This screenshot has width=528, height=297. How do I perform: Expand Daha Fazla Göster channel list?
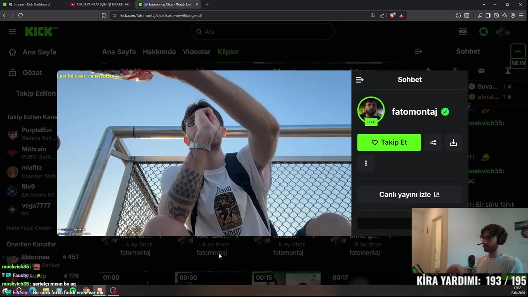coord(28,228)
